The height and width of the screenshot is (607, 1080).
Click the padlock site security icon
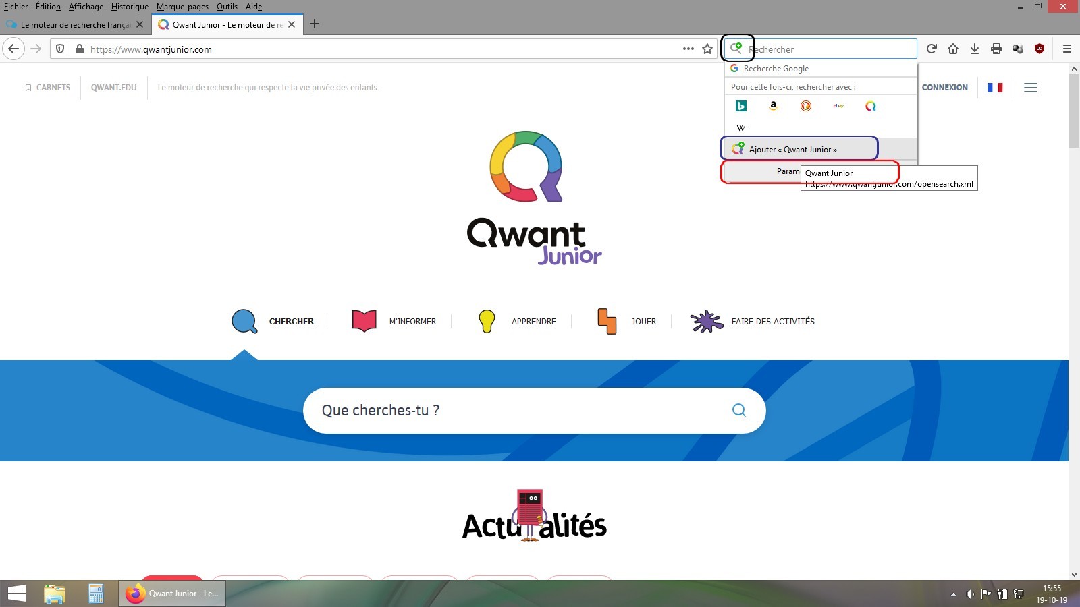[80, 49]
